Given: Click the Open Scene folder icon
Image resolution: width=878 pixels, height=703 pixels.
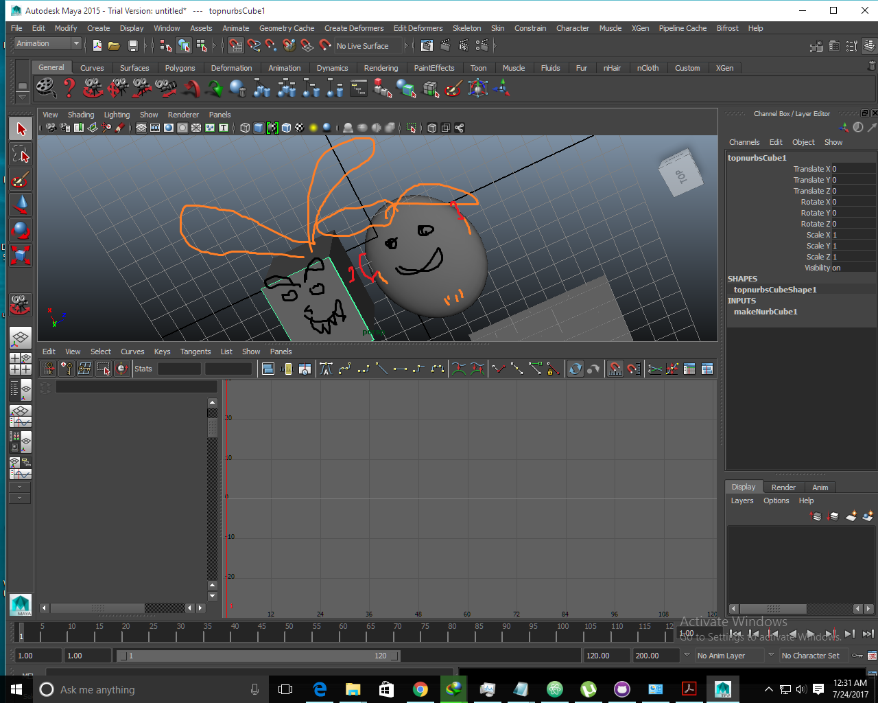Looking at the screenshot, I should click(x=114, y=45).
